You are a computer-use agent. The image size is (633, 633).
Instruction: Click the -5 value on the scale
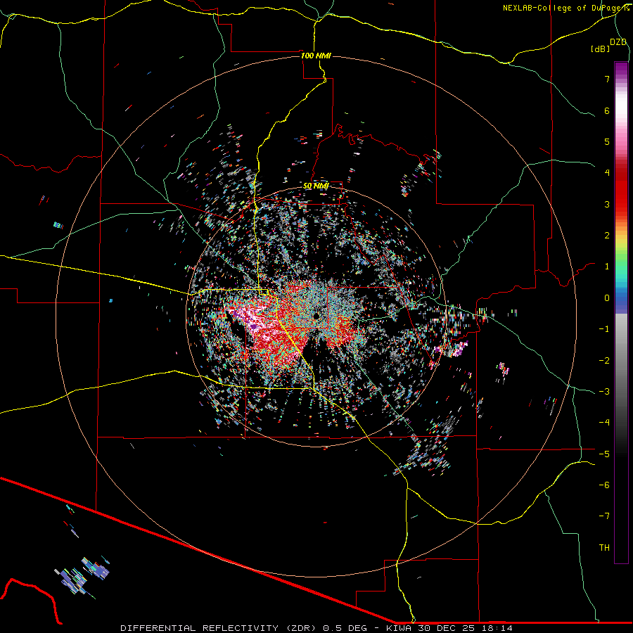click(604, 454)
